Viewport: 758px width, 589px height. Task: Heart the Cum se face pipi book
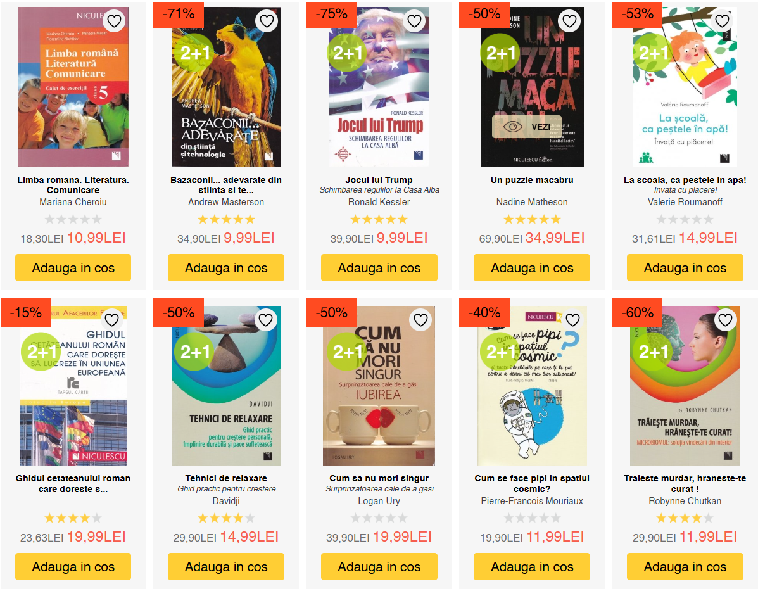coord(573,320)
